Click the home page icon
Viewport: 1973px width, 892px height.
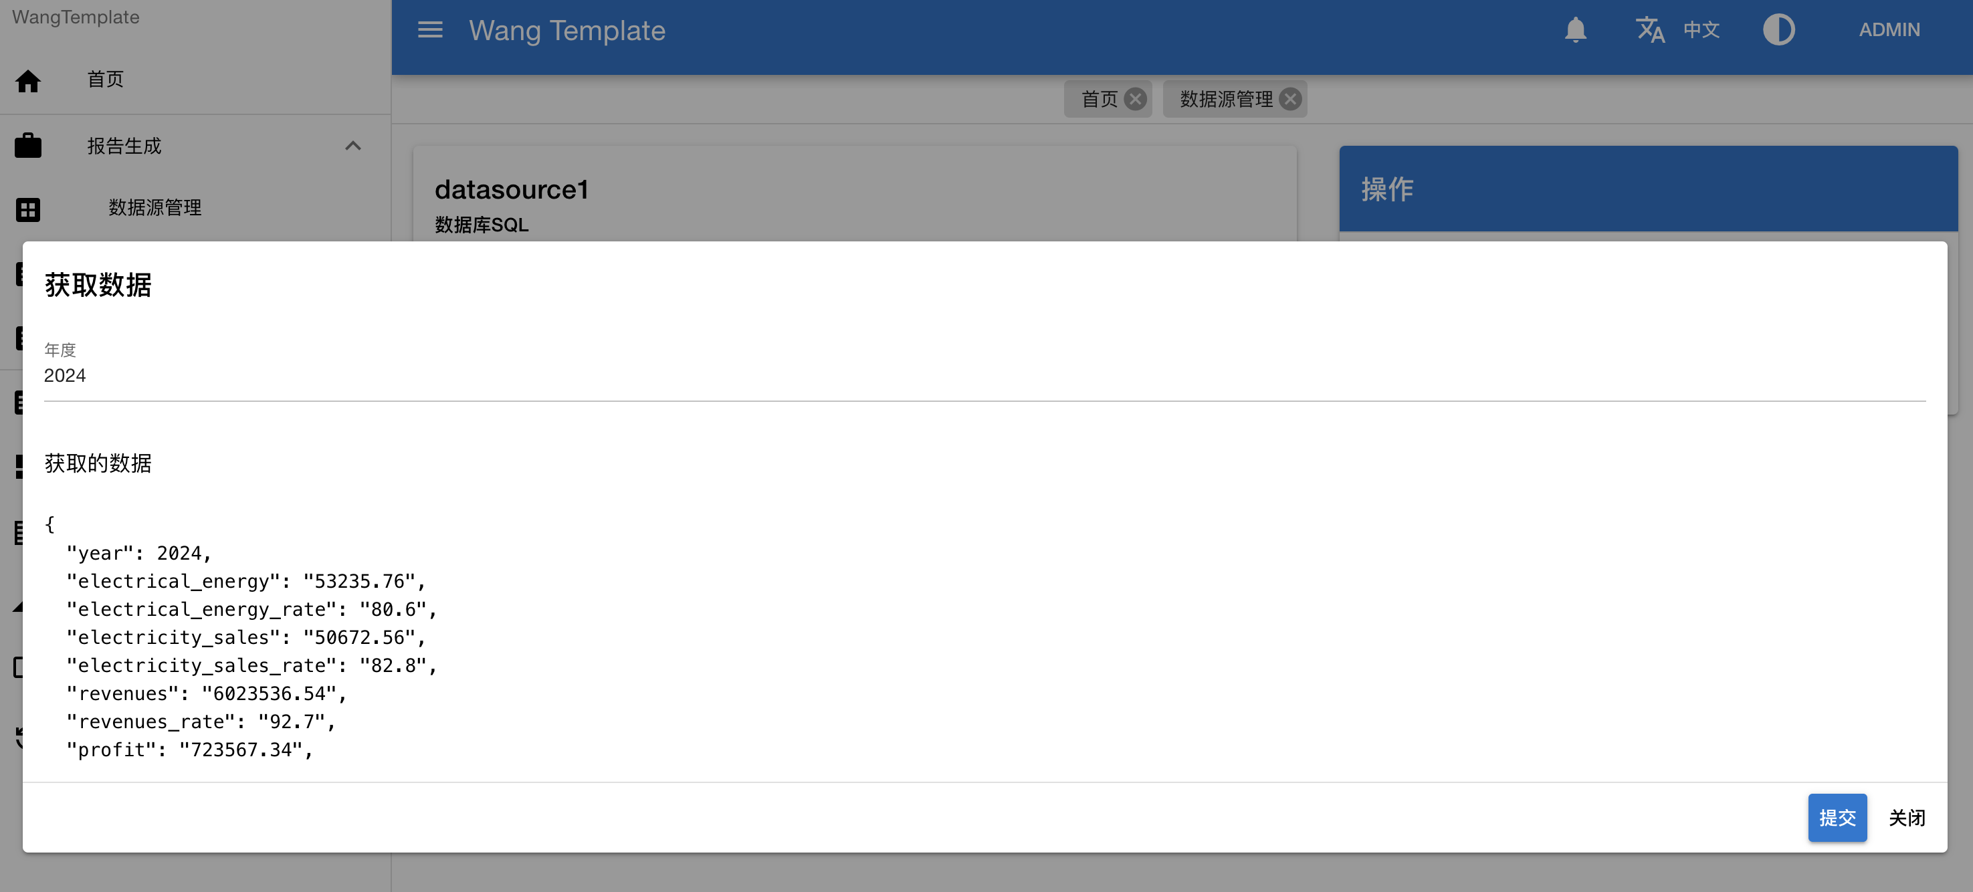point(27,80)
